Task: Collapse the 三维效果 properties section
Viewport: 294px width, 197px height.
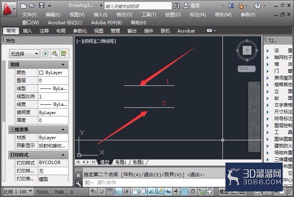Action: click(63, 130)
